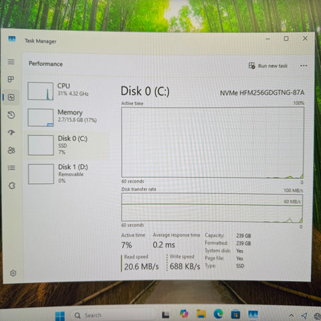This screenshot has width=321, height=321.
Task: Click the Disk transfer rate graph
Action: click(212, 208)
